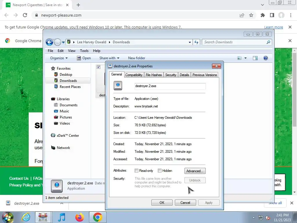Image resolution: width=297 pixels, height=223 pixels.
Task: Click the Chrome share page icon
Action: pyautogui.click(x=242, y=15)
